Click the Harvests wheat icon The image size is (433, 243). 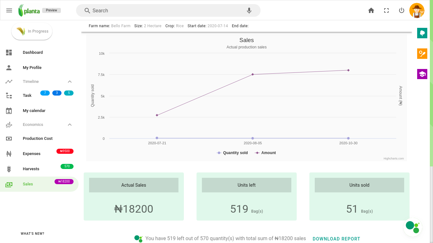pyautogui.click(x=9, y=169)
